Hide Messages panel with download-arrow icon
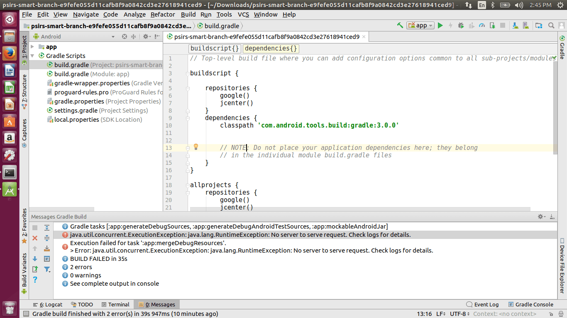The width and height of the screenshot is (567, 318). 552,217
